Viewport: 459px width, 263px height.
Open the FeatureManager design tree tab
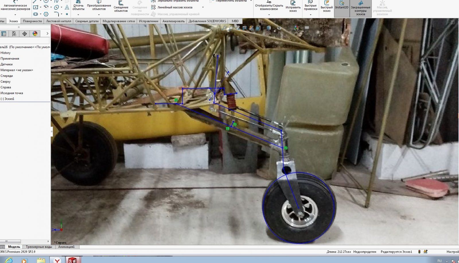(4, 34)
